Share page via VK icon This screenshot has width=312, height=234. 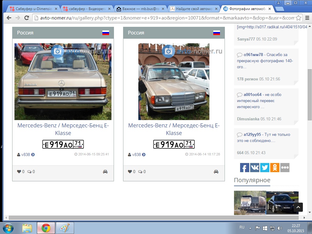point(254,168)
